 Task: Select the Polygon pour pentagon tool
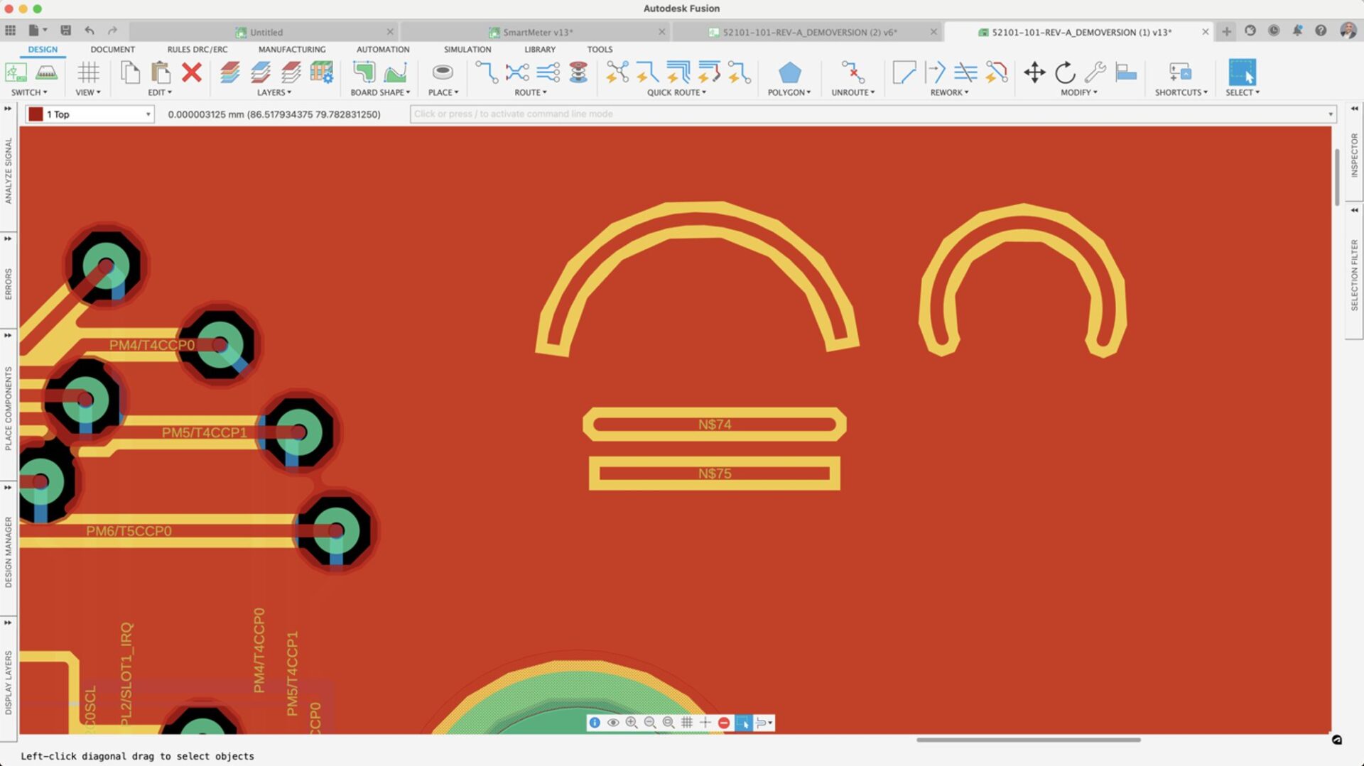coord(789,72)
